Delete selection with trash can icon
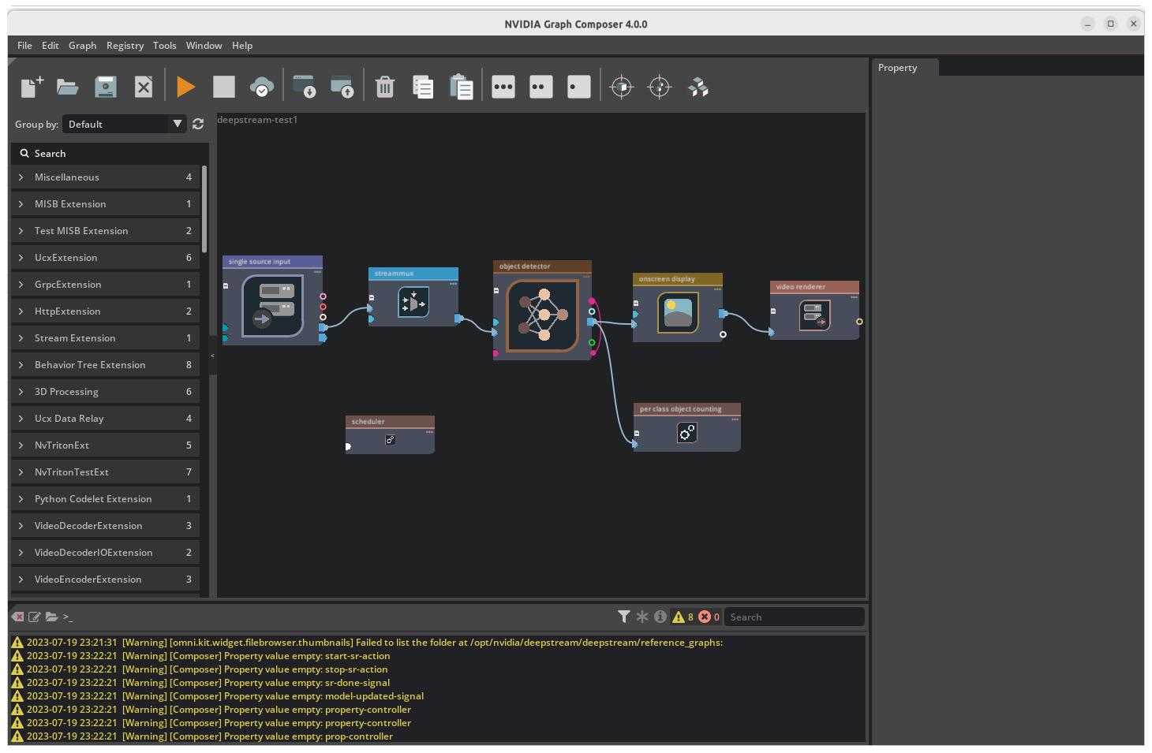This screenshot has height=753, width=1152. (x=385, y=87)
